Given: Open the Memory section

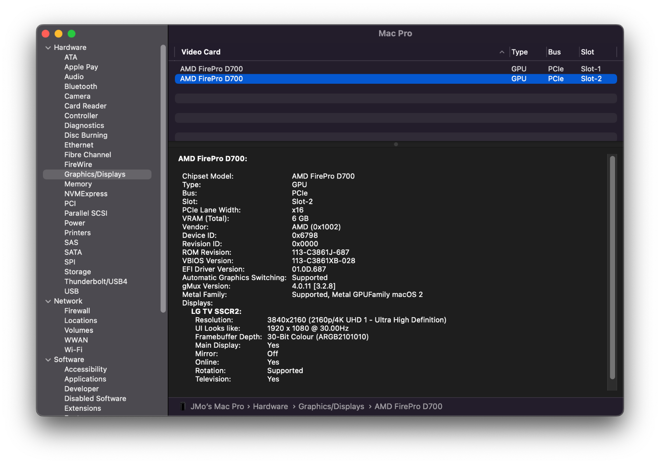Looking at the screenshot, I should [x=78, y=184].
